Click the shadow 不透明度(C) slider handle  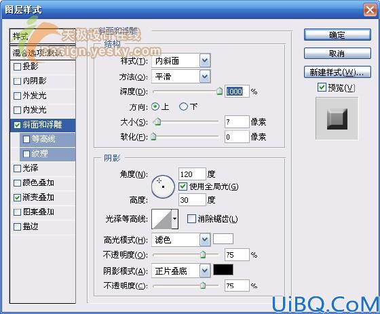(x=203, y=286)
